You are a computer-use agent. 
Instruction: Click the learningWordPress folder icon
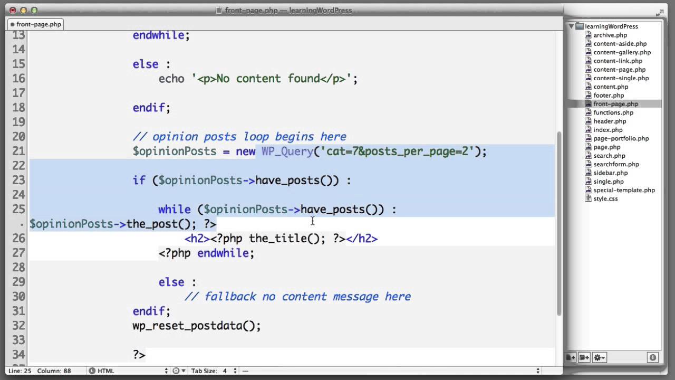click(x=580, y=26)
